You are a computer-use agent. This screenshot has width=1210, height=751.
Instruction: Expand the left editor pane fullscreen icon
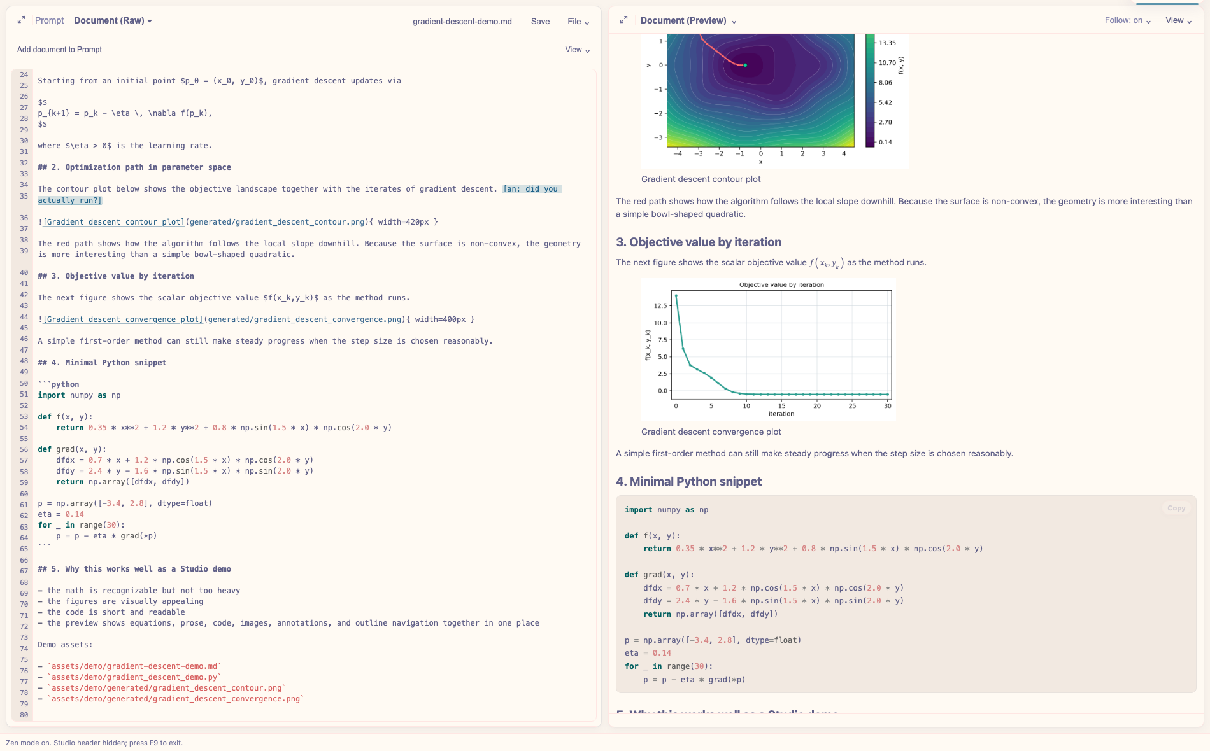[21, 20]
